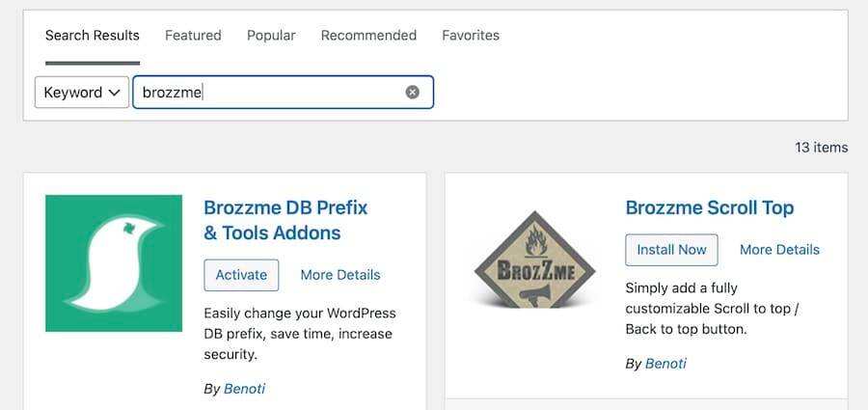Show the Favorites tab

pos(471,36)
